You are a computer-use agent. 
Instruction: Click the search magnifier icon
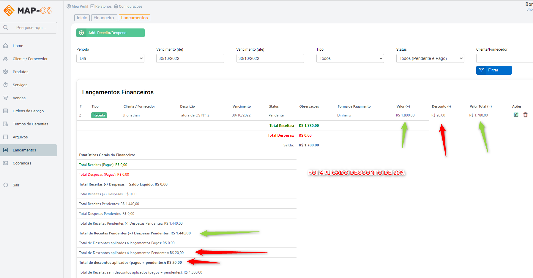[6, 28]
